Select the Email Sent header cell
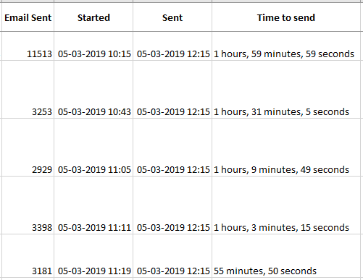 [27, 17]
